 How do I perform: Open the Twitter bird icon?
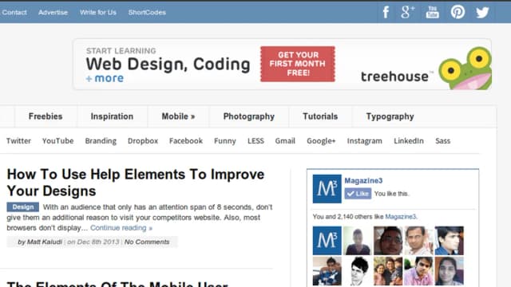[482, 13]
